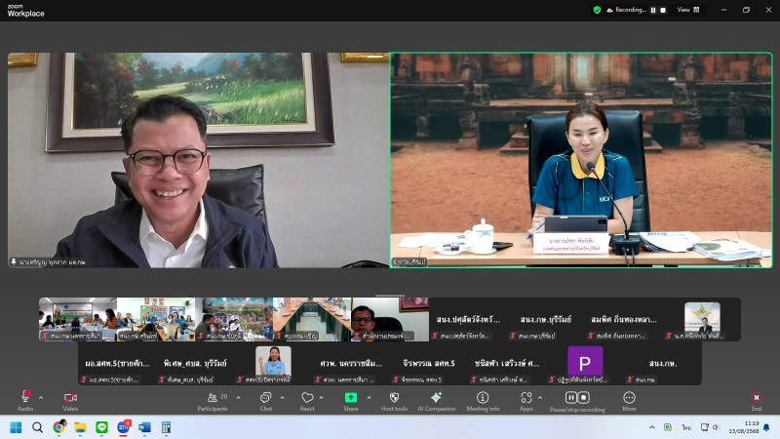Click the green encryption shield icon

click(x=597, y=10)
